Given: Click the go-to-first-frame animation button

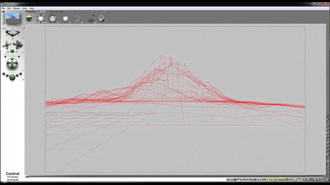Looking at the screenshot, I should pos(304,179).
